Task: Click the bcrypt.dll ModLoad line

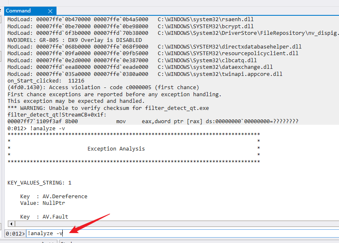Action: coord(130,26)
